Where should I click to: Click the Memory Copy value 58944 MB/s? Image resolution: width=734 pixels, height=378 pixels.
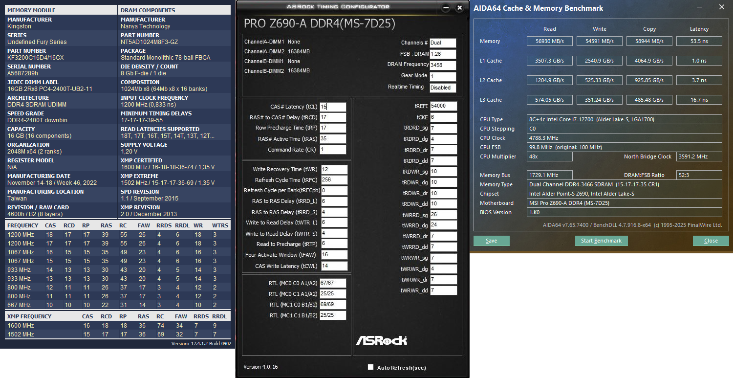(649, 41)
